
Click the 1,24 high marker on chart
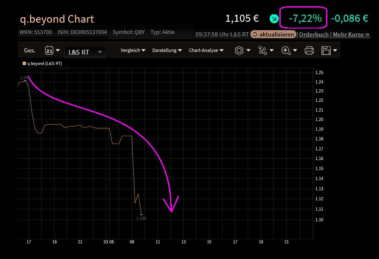click(24, 78)
